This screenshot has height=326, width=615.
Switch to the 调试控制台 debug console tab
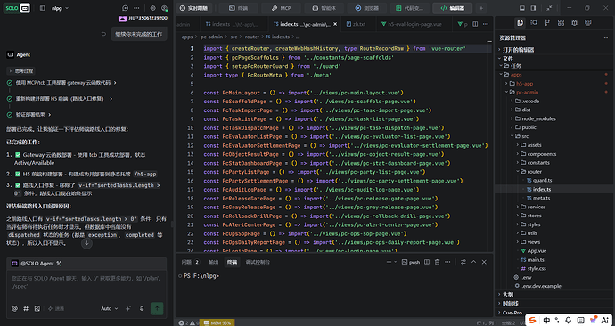pyautogui.click(x=258, y=262)
